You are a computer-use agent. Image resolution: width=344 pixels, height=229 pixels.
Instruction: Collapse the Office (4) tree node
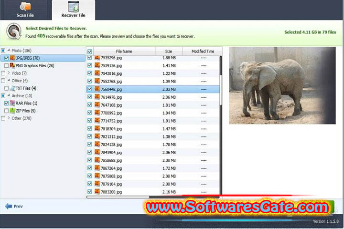coord(9,81)
